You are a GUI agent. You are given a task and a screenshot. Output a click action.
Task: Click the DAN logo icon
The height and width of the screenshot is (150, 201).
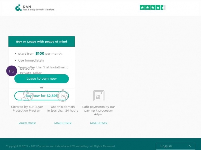18,8
